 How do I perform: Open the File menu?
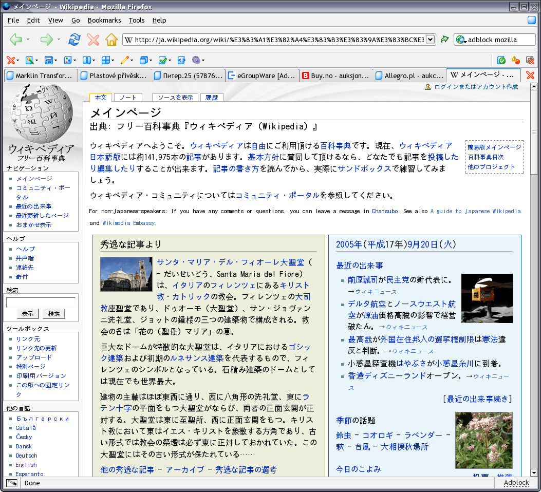tap(13, 21)
